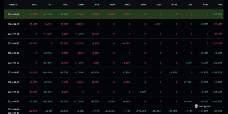Click the -137.60M total value
Image resolution: width=228 pixels, height=114 pixels.
click(x=217, y=24)
